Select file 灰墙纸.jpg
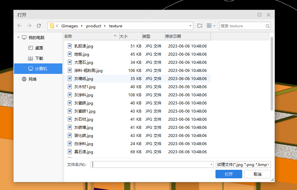The height and width of the screenshot is (190, 297). pyautogui.click(x=138, y=78)
